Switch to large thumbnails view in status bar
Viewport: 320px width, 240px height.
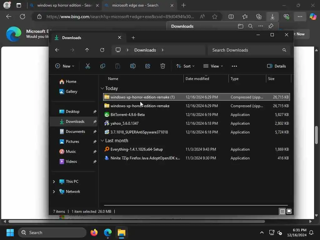point(289,211)
